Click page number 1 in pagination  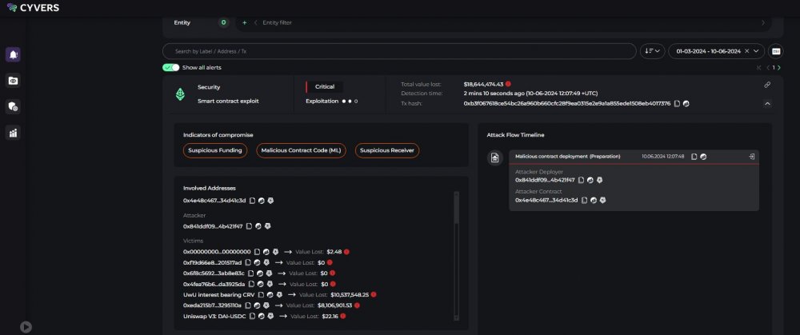pos(774,67)
